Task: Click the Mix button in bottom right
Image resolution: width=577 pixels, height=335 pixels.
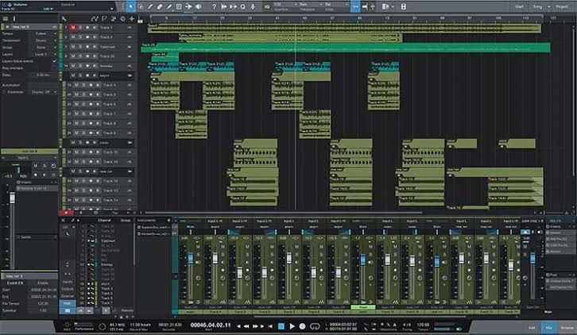Action: point(548,327)
